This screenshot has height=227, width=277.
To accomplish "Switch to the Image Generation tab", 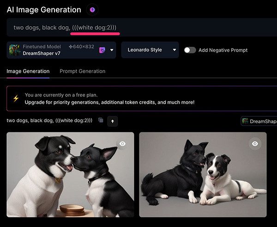I will pyautogui.click(x=28, y=72).
